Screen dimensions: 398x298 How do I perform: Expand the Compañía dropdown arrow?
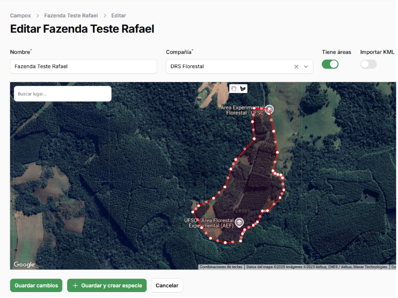(306, 67)
